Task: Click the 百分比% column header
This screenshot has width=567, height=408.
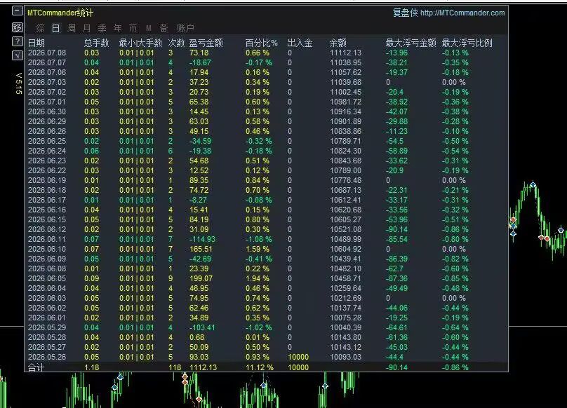Action: click(262, 43)
